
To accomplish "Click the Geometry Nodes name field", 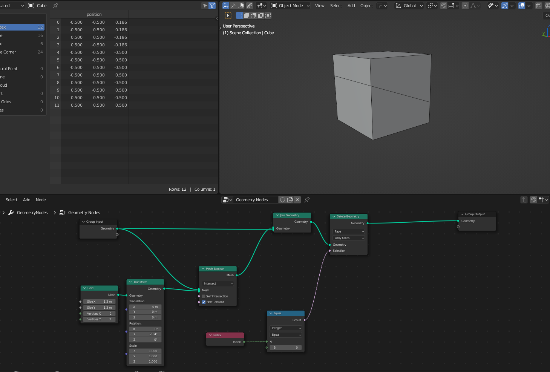I will (x=256, y=200).
